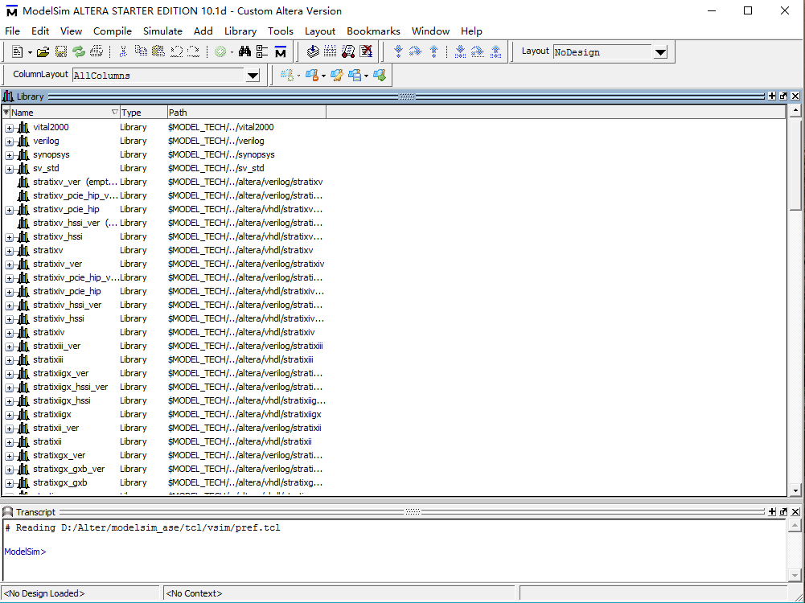Open the ColumnLayout AllColumns dropdown
Image resolution: width=805 pixels, height=603 pixels.
tap(253, 76)
